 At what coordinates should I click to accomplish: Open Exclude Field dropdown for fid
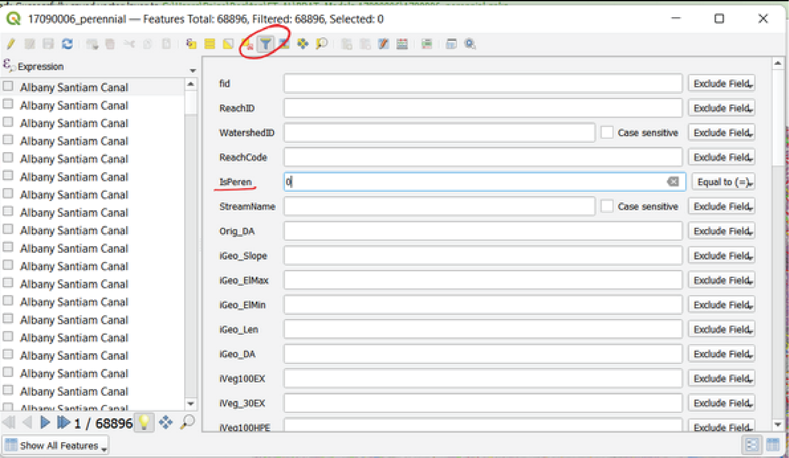722,84
